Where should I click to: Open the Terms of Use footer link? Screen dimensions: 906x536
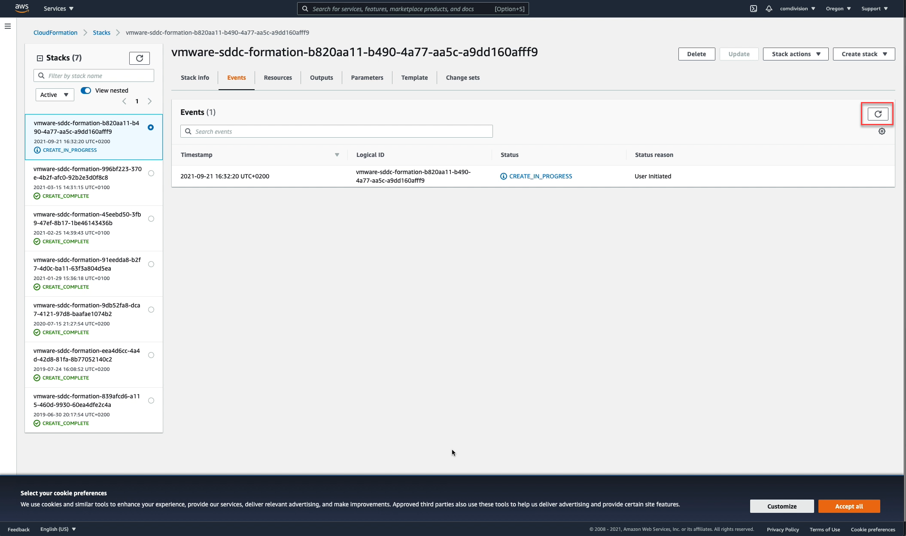coord(825,530)
